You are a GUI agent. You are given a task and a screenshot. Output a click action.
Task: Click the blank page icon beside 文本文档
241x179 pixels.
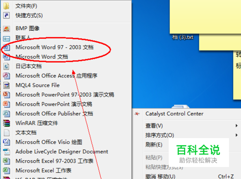pyautogui.click(x=6, y=132)
